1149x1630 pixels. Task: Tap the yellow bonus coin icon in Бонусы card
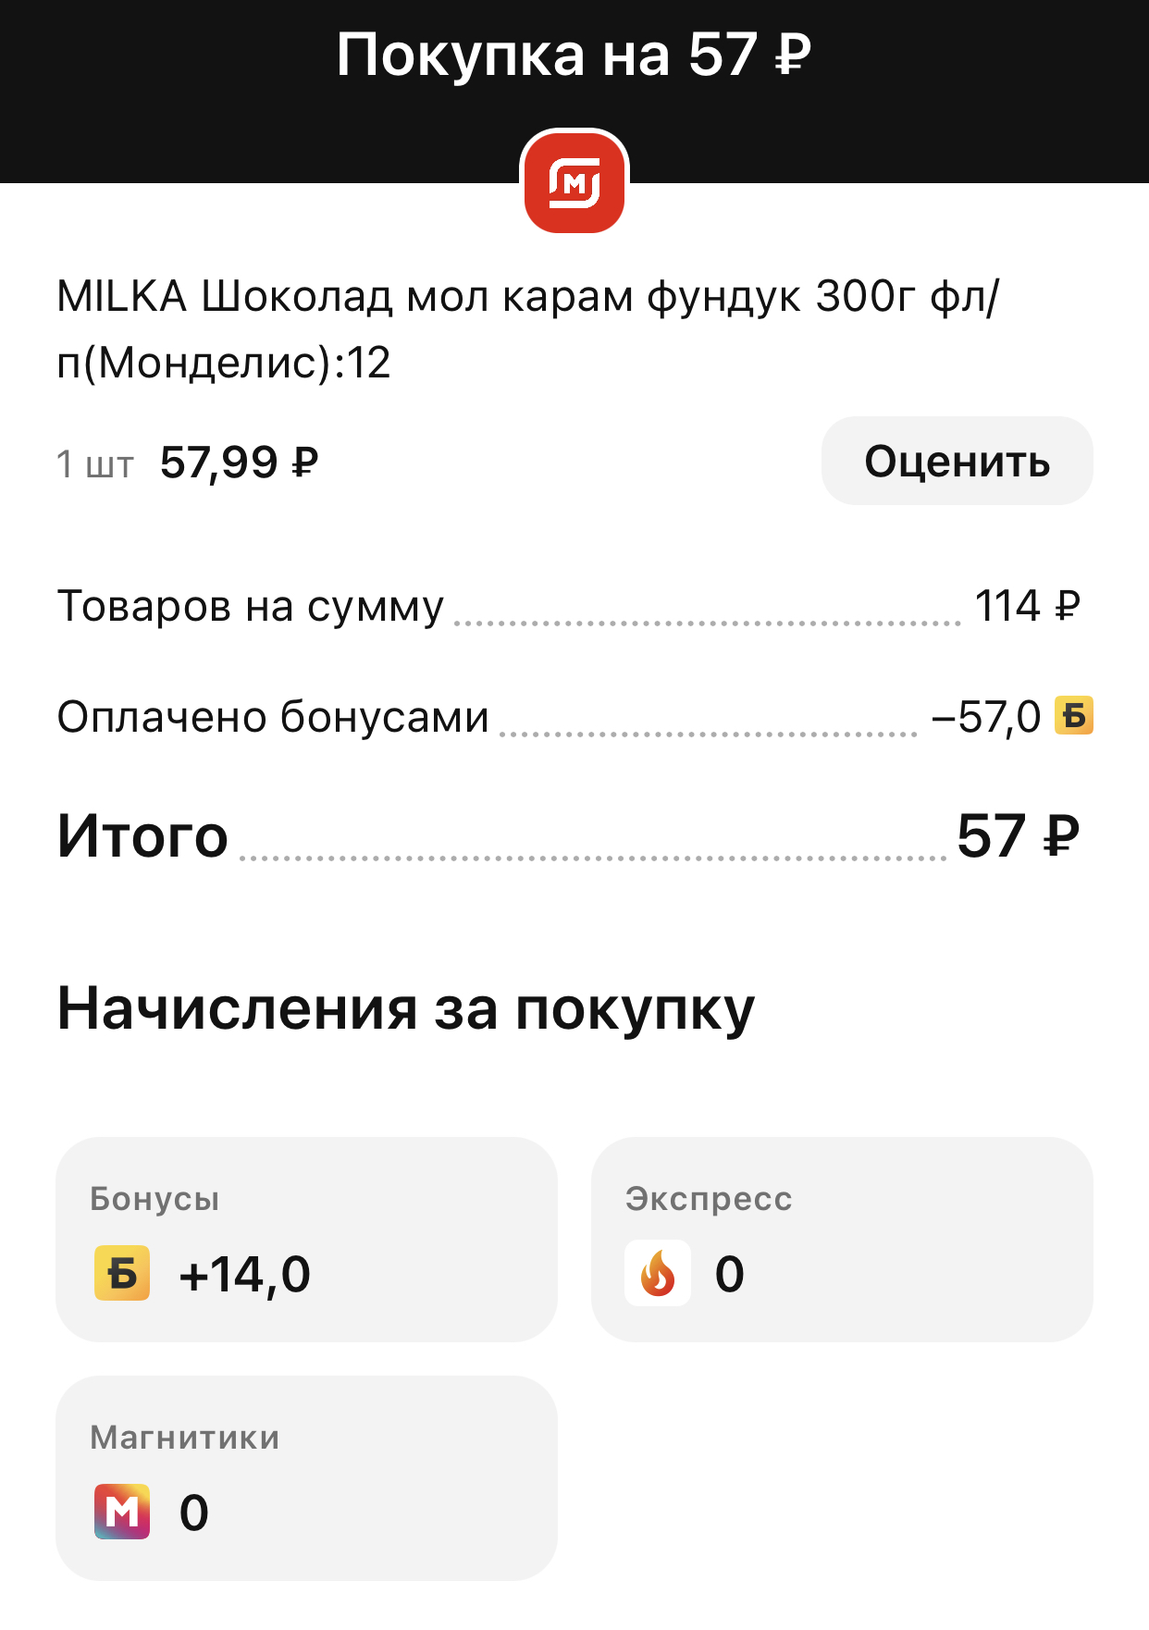122,1273
